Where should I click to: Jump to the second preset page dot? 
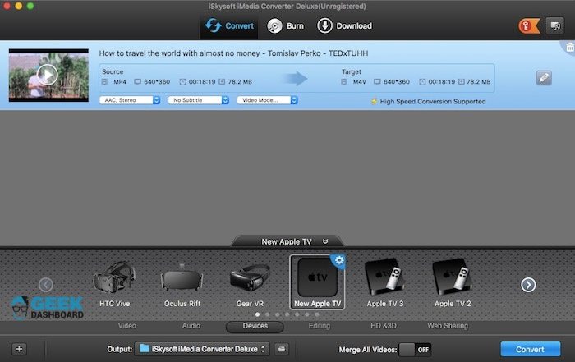[267, 314]
